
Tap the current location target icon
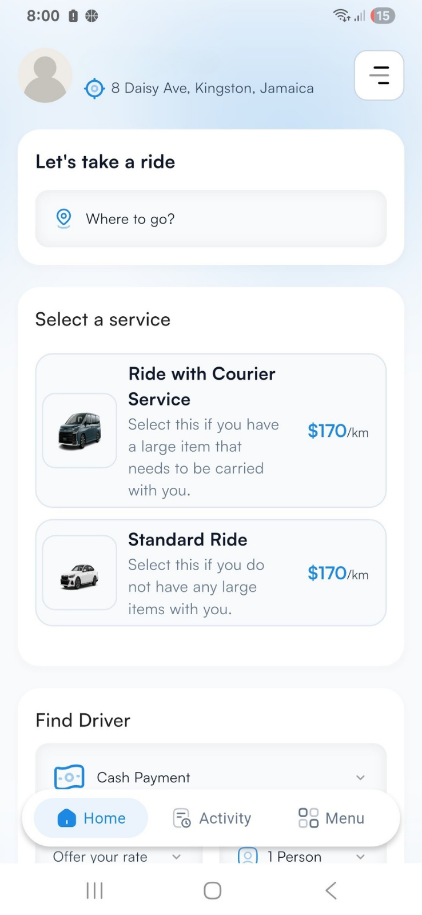pyautogui.click(x=94, y=88)
